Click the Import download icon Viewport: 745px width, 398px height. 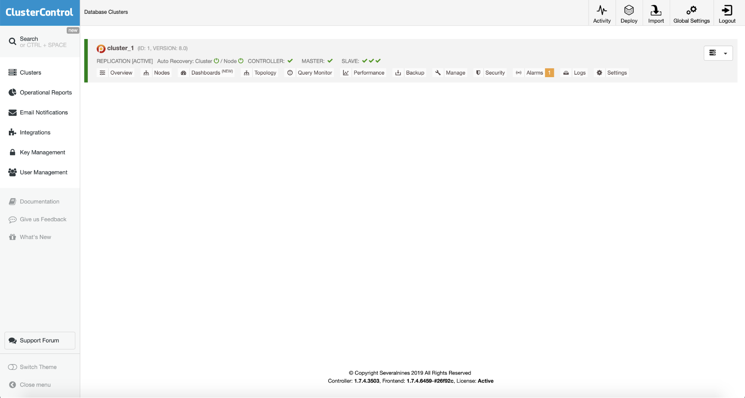coord(656,10)
